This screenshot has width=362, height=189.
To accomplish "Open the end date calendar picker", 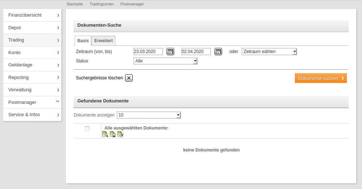I will click(x=218, y=52).
